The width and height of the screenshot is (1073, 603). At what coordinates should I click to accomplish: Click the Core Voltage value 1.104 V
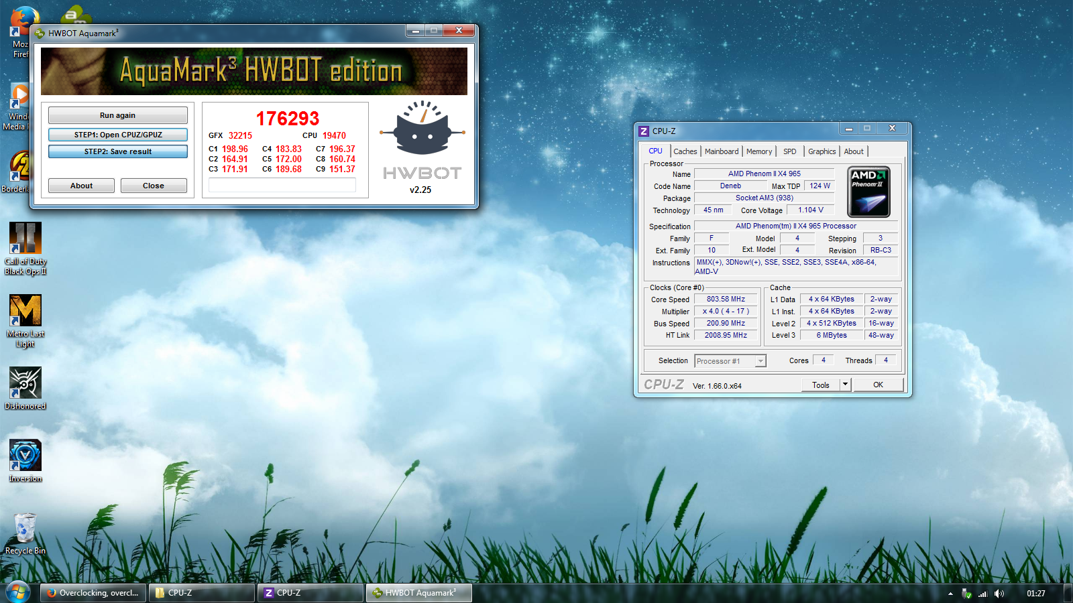coord(811,210)
